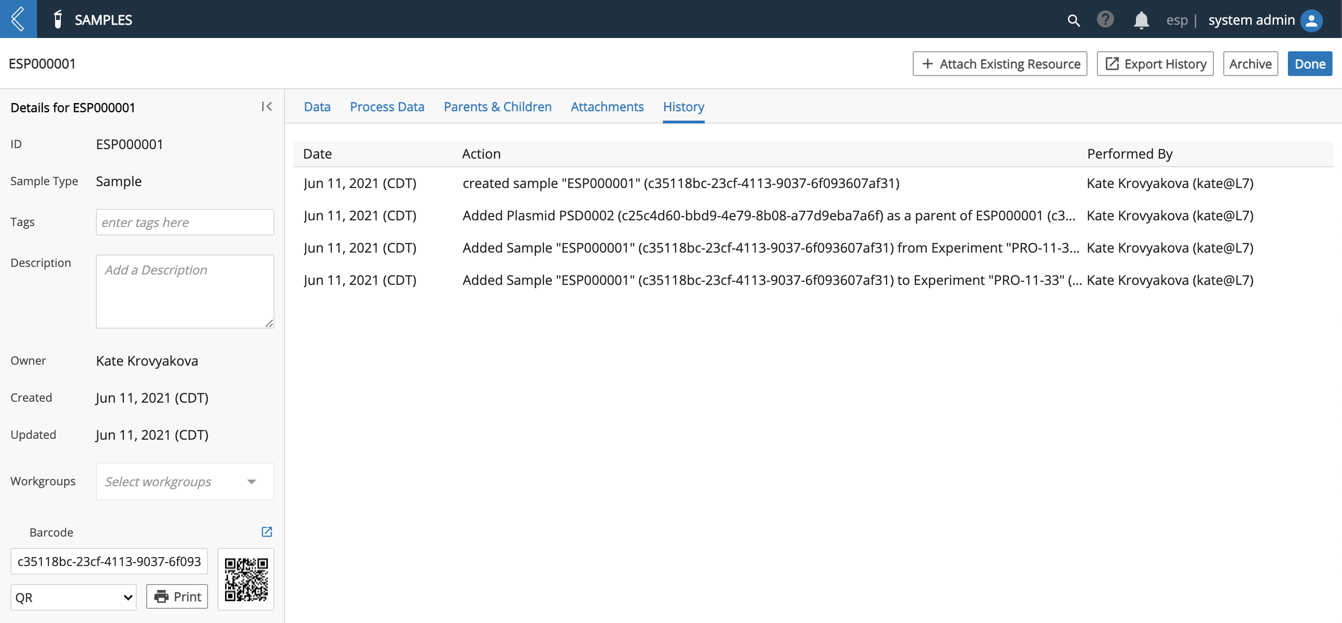The width and height of the screenshot is (1342, 623).
Task: Select the 'Added Plasmid PSD0002' history row
Action: click(813, 215)
